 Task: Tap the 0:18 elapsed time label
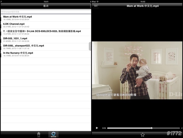click(x=104, y=128)
